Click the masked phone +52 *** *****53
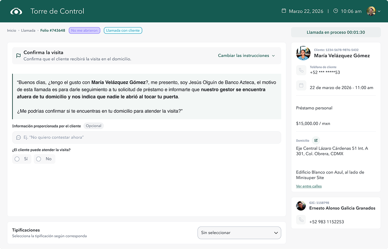This screenshot has height=249, width=388. coord(325,72)
